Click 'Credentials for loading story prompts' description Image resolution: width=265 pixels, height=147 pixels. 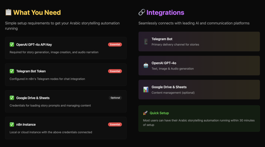[x=50, y=105]
